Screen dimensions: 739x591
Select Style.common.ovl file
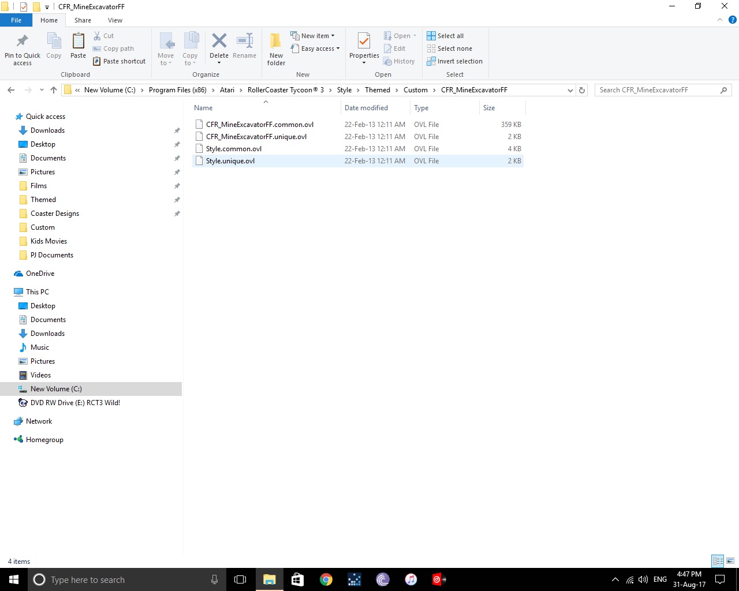pyautogui.click(x=357, y=149)
